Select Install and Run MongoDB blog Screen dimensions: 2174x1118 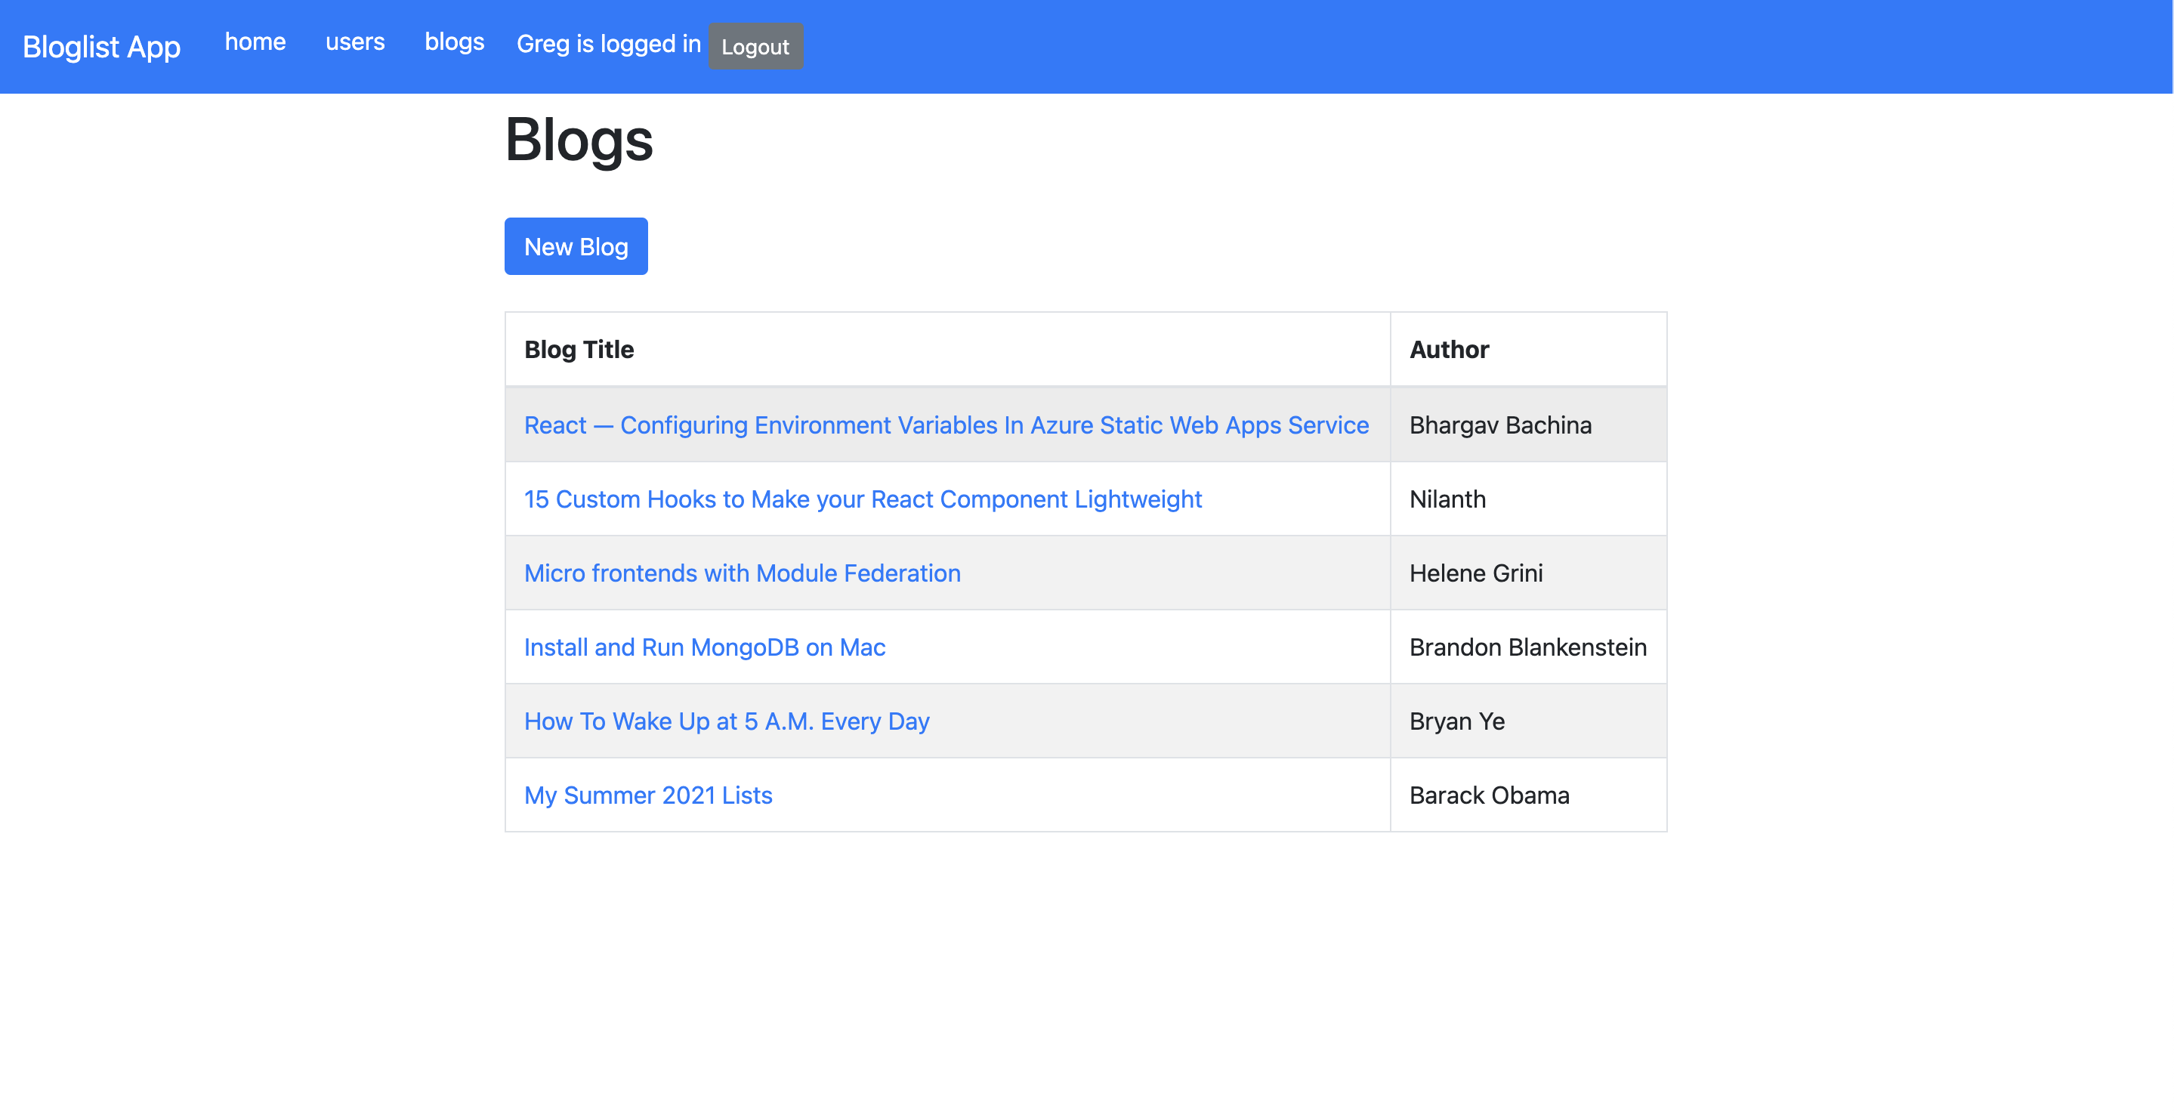[704, 646]
